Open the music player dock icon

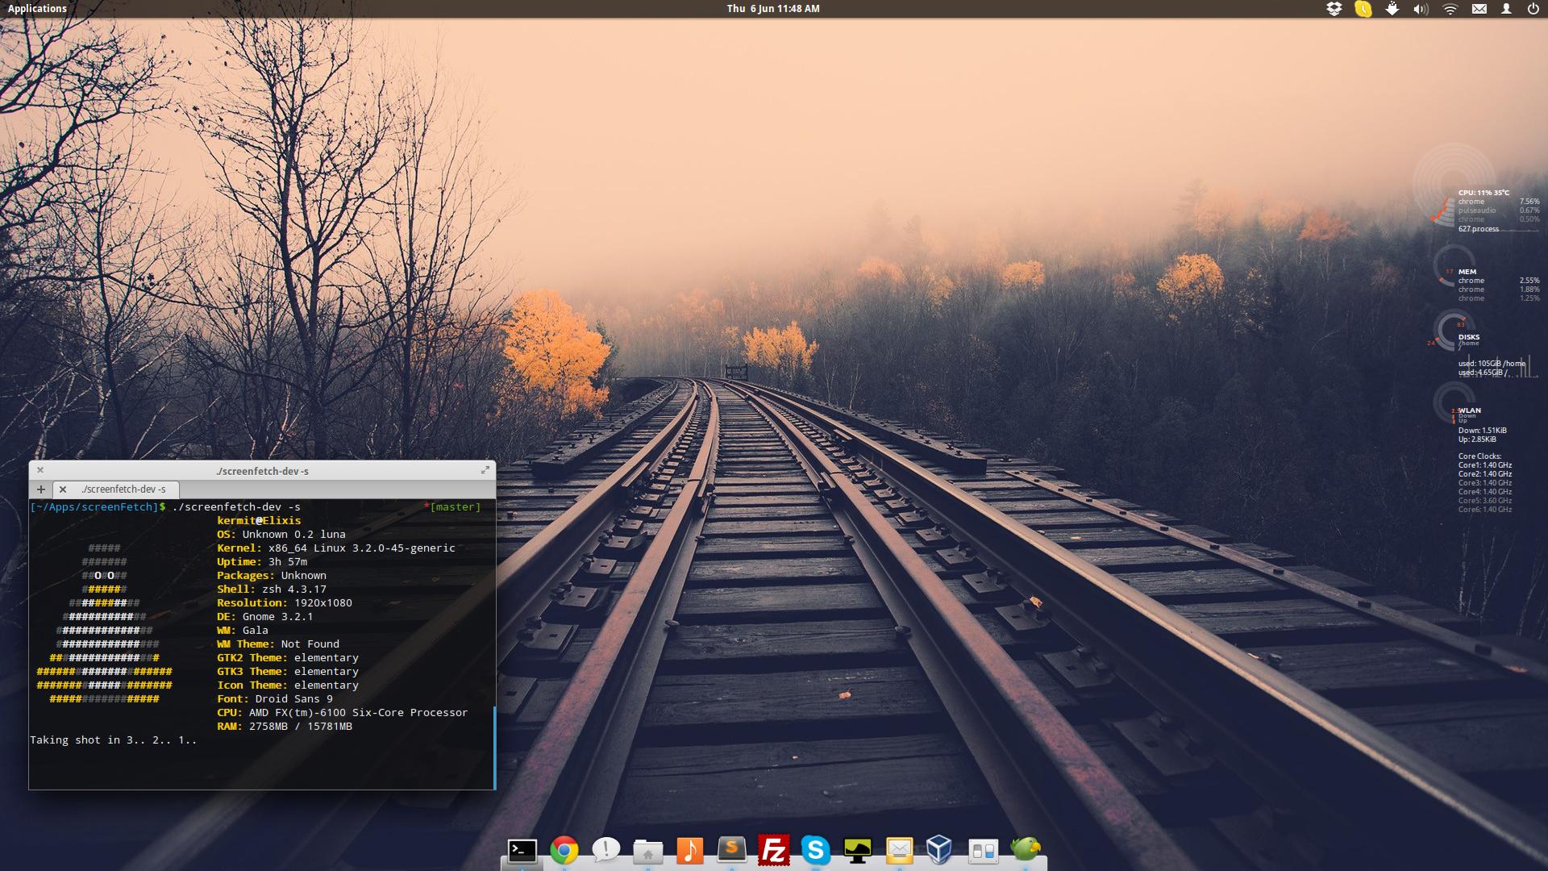pos(689,850)
